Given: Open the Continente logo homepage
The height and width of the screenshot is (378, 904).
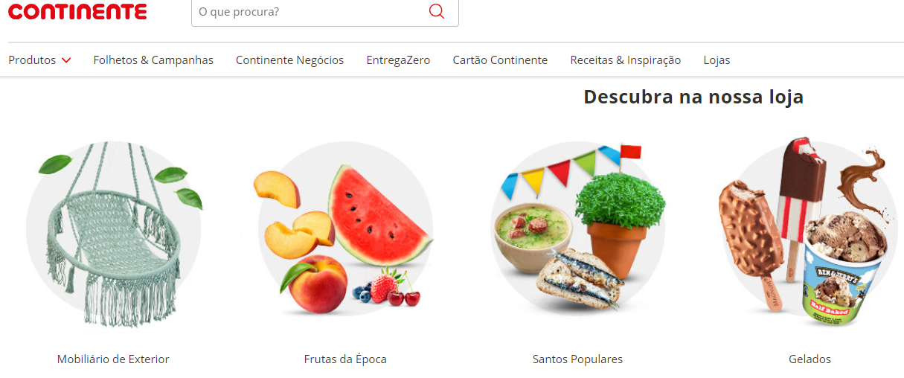Looking at the screenshot, I should [x=77, y=11].
